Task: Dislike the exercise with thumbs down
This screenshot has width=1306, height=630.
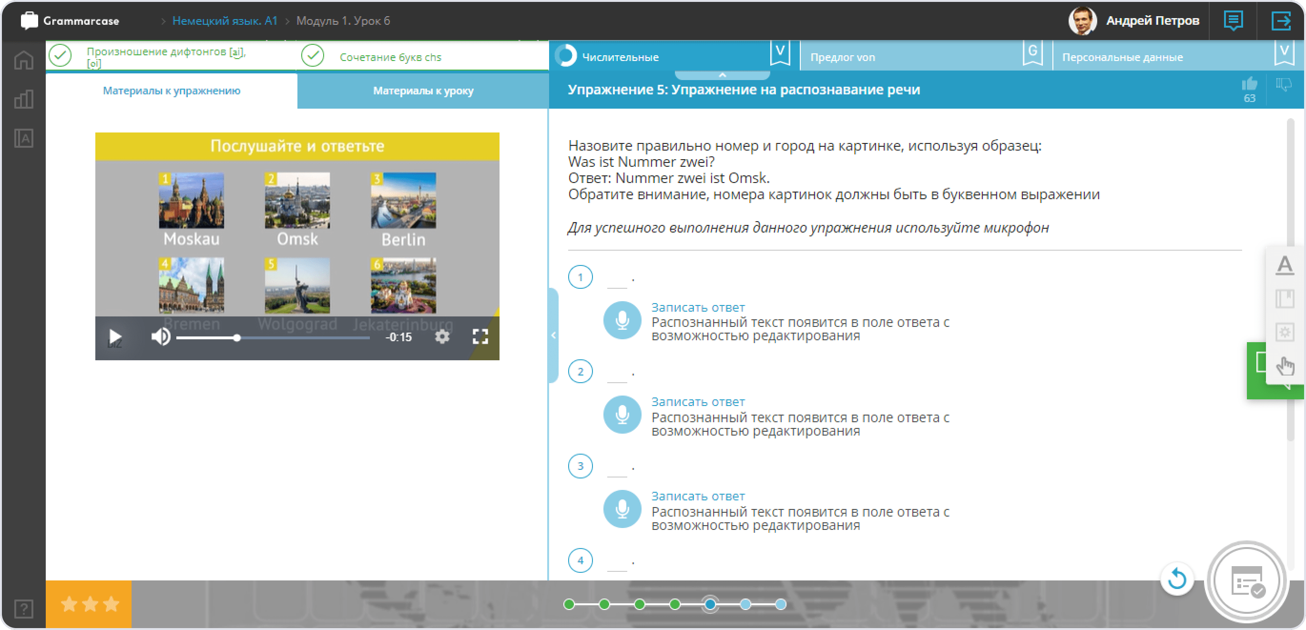Action: click(x=1284, y=84)
